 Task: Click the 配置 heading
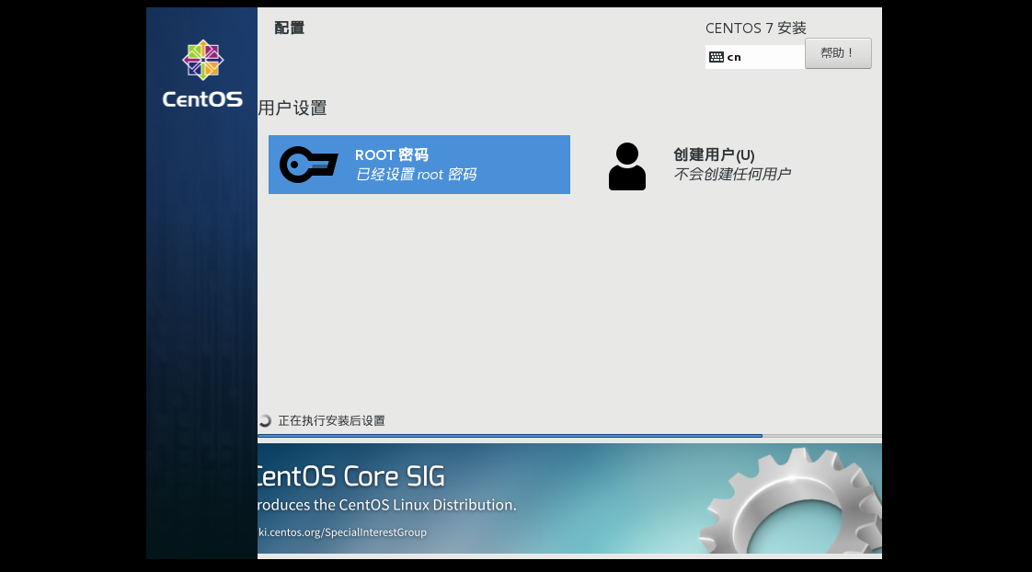[290, 28]
